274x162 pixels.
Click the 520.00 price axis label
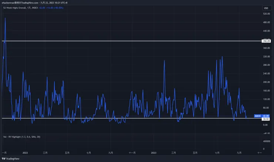(x=267, y=14)
